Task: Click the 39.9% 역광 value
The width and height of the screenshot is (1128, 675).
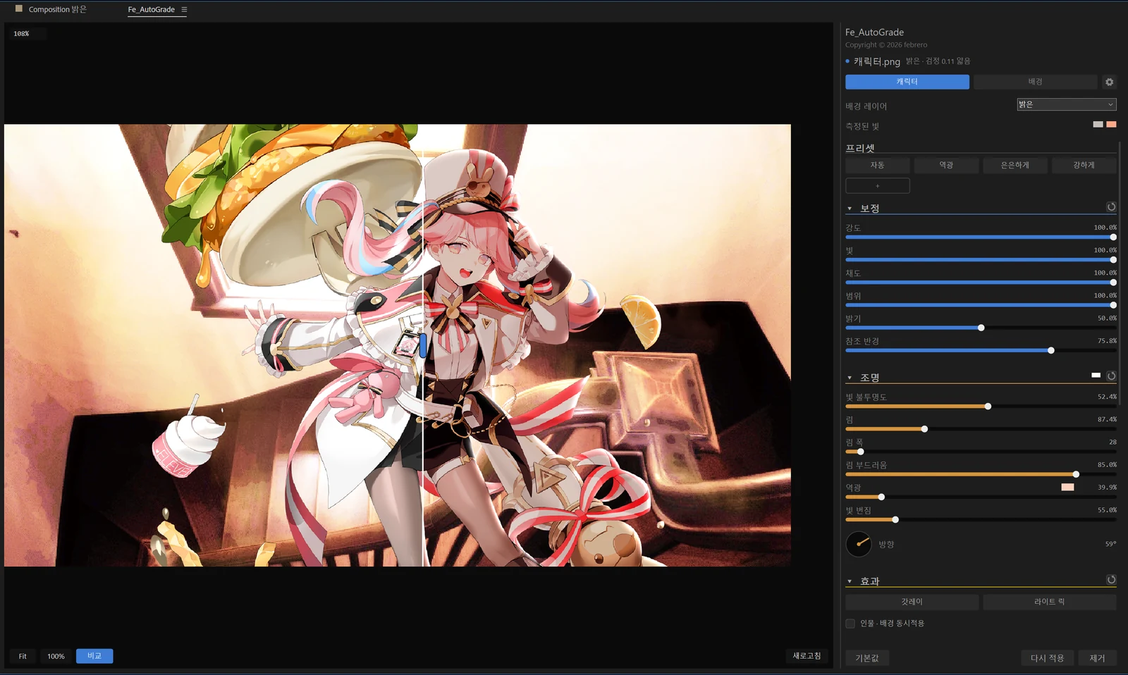Action: [1107, 487]
